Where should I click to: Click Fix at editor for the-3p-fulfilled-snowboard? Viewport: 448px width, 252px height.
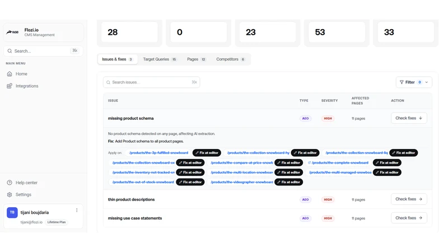coord(207,153)
